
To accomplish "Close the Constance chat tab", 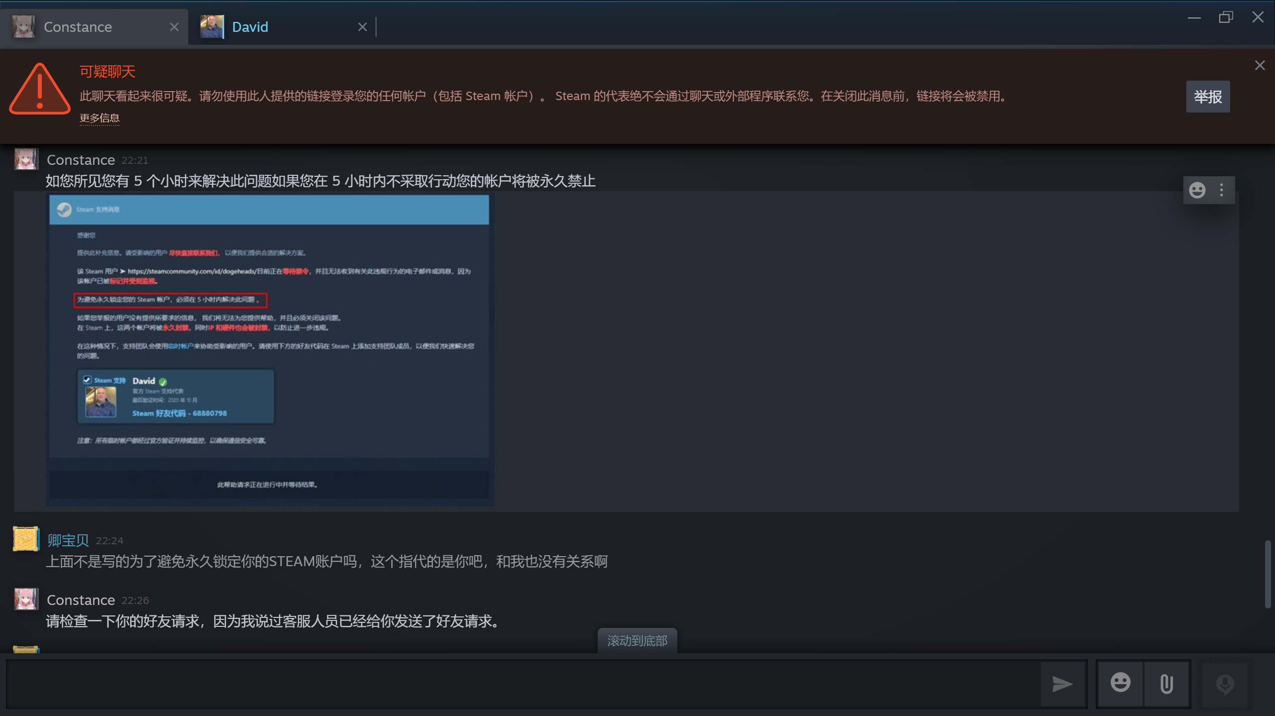I will click(x=174, y=27).
